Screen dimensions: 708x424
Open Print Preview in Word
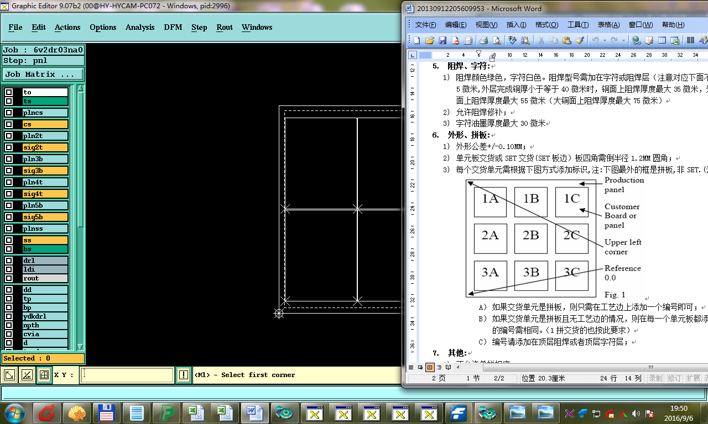tap(497, 40)
